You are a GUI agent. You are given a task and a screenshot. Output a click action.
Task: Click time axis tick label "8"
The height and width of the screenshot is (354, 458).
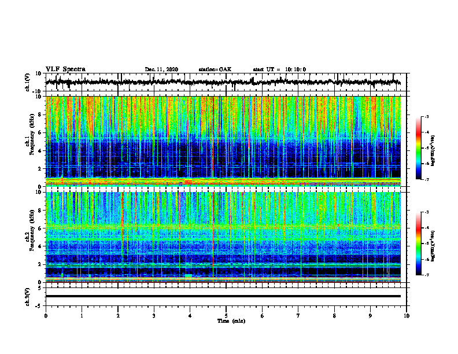334,316
